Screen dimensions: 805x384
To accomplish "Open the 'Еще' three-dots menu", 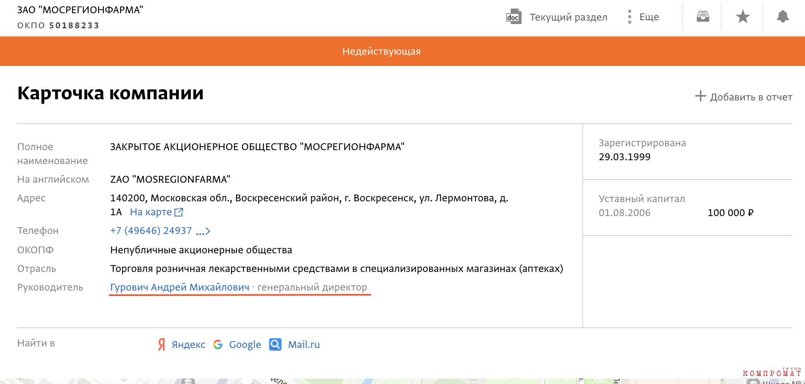I will [x=643, y=17].
